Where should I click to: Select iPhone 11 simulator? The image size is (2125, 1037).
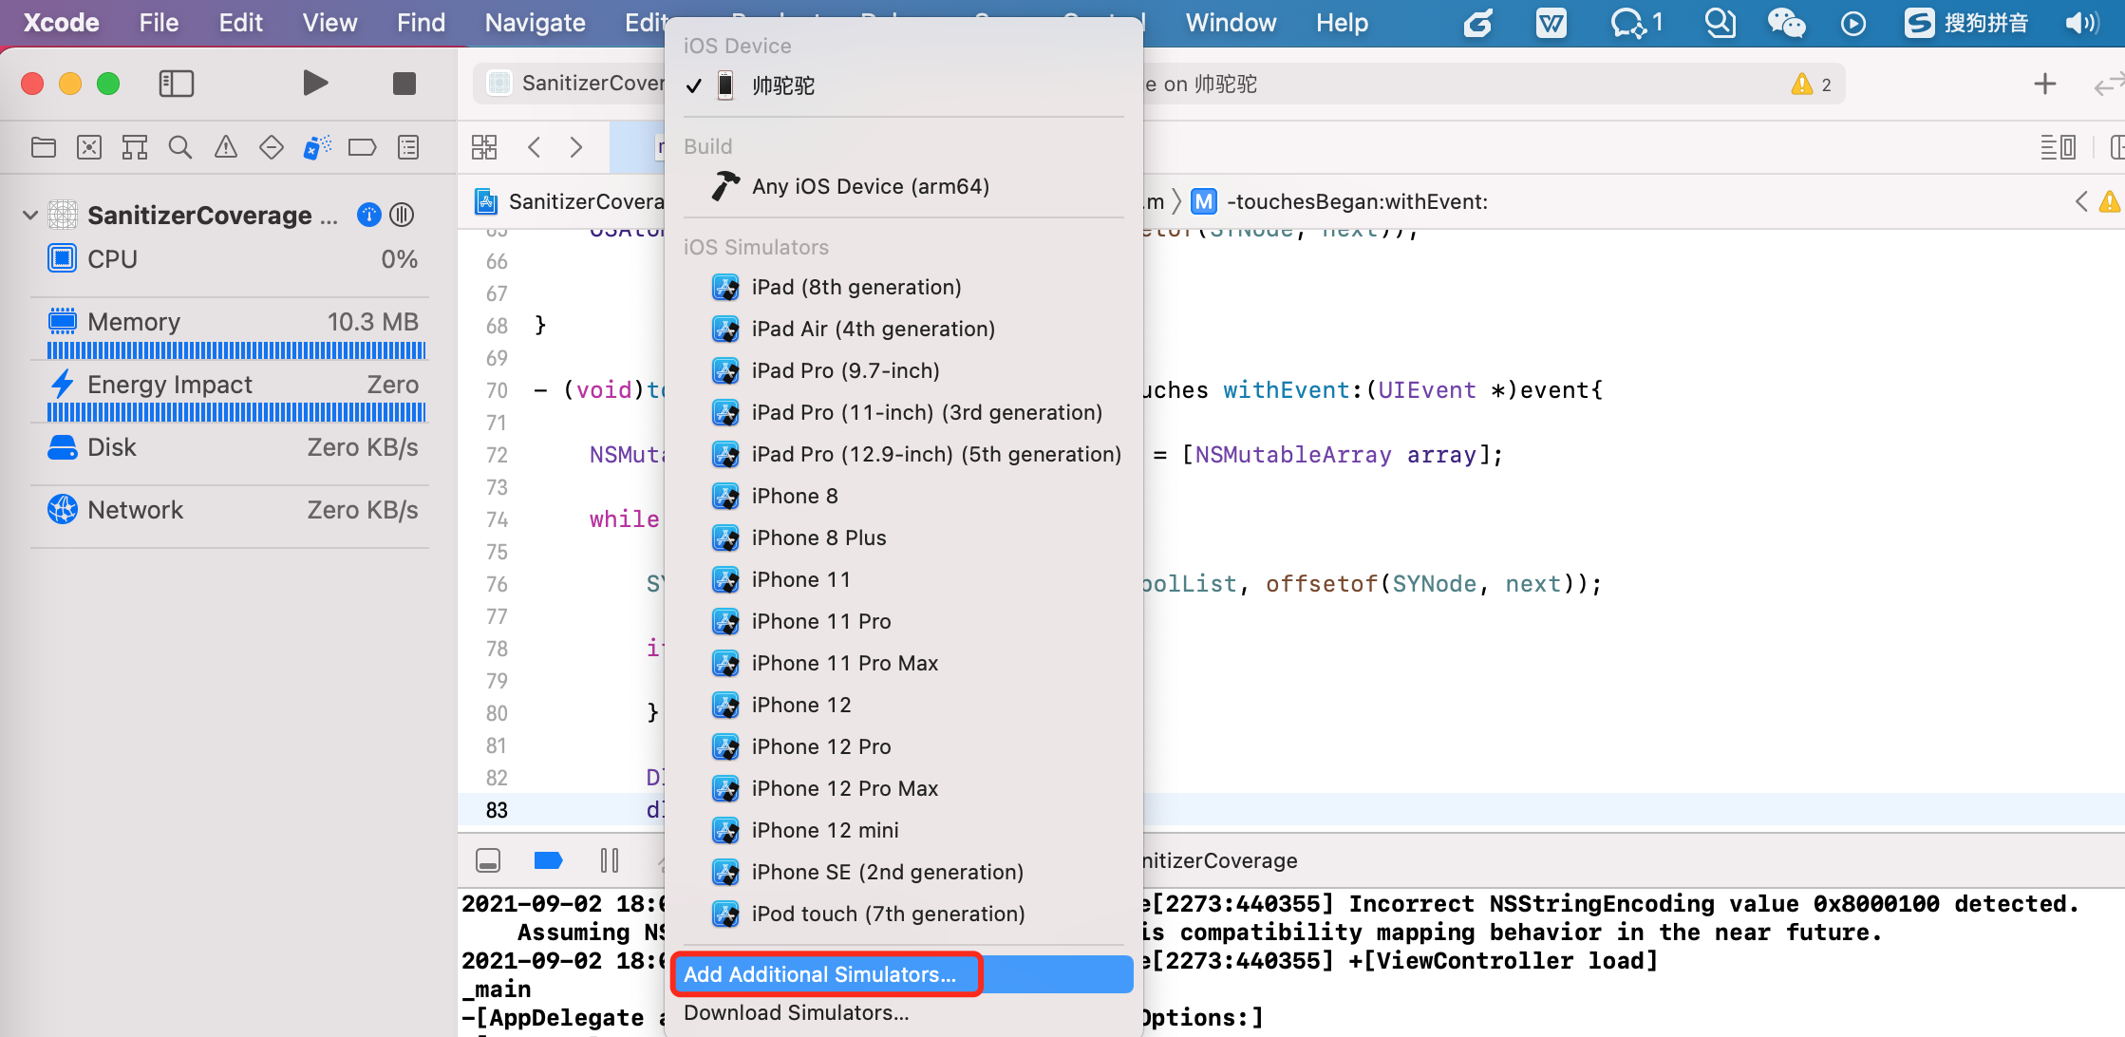tap(903, 579)
